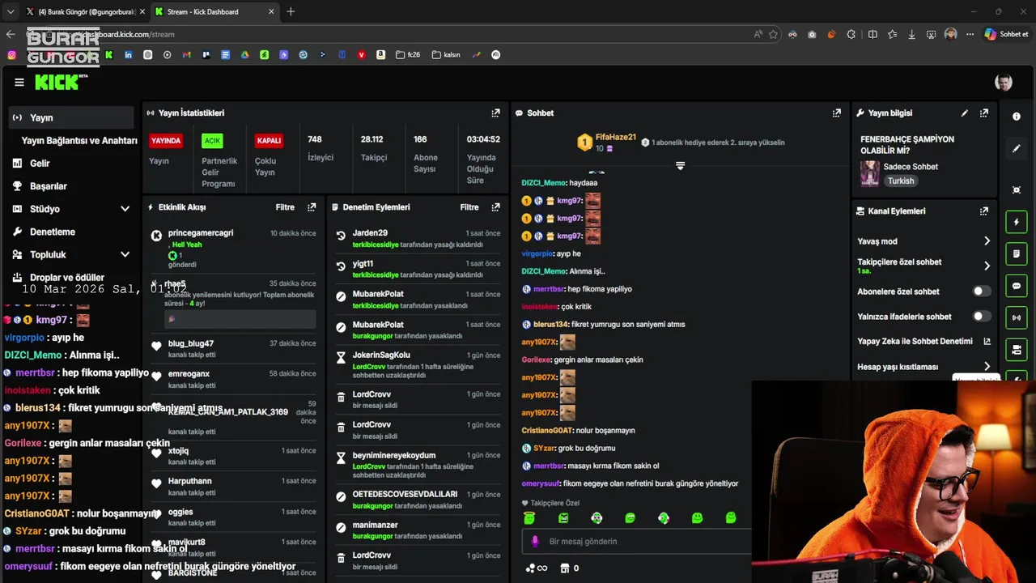Click Filtre in Denetim Eylemleri panel
This screenshot has width=1036, height=583.
point(469,207)
